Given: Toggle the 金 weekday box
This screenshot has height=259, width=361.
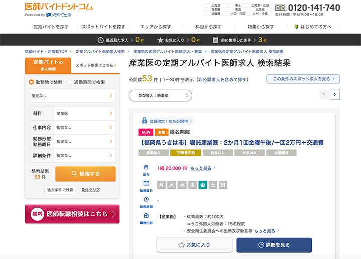Looking at the screenshot, I should pyautogui.click(x=203, y=185).
